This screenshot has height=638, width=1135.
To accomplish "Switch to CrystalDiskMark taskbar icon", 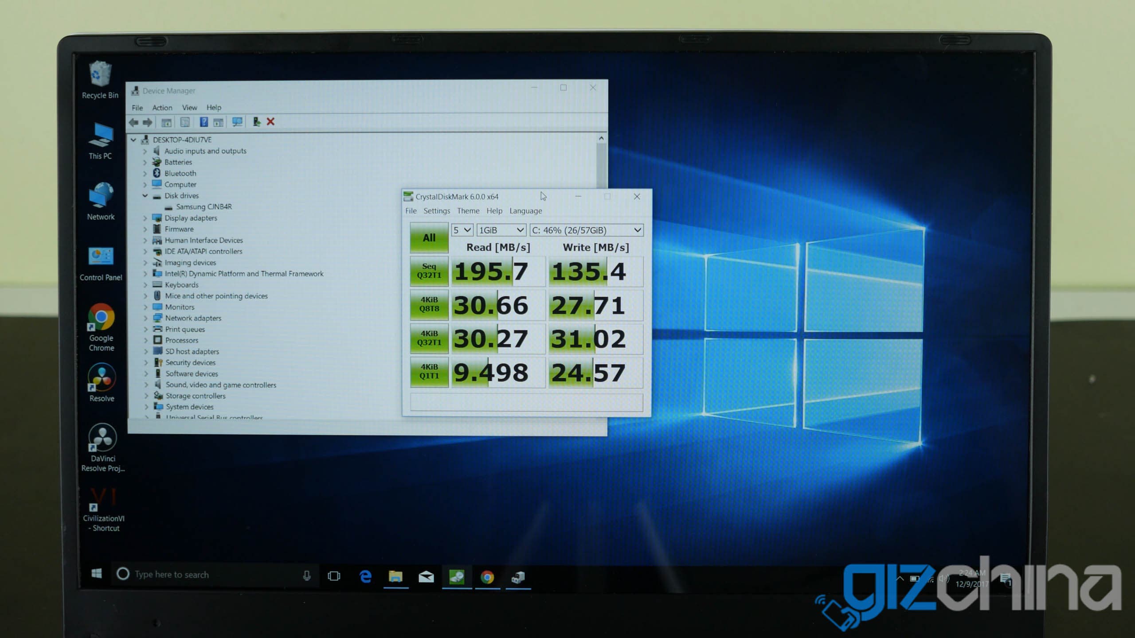I will pyautogui.click(x=457, y=577).
